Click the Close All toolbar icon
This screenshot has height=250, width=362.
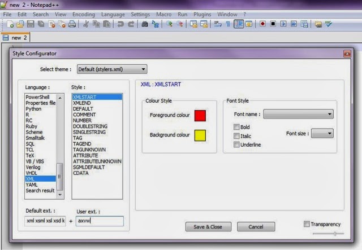click(62, 24)
